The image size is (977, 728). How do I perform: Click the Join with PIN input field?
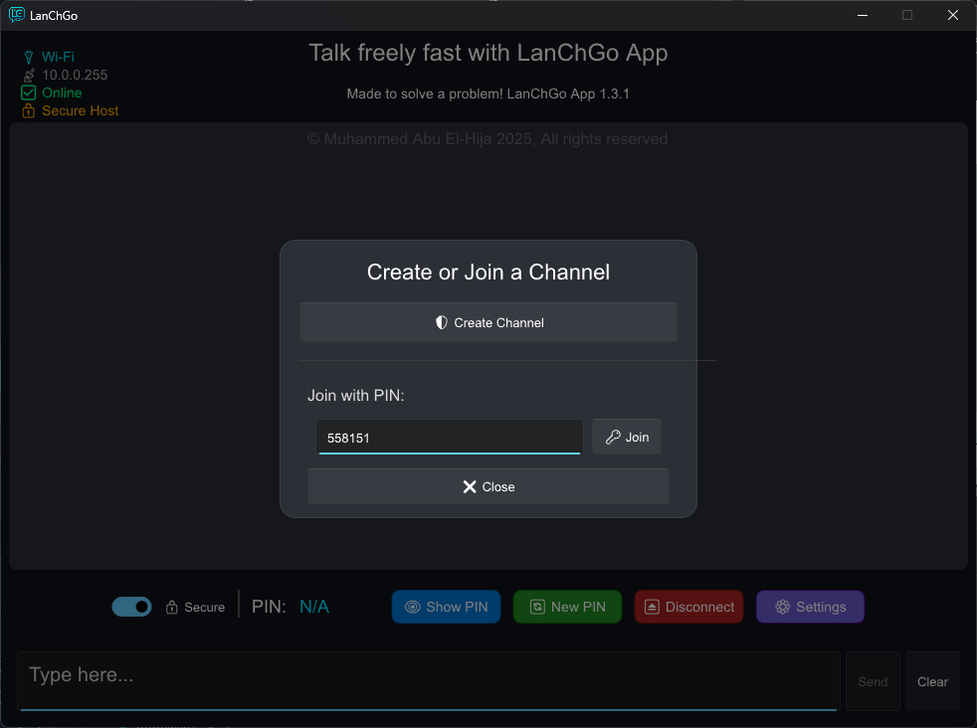click(x=449, y=437)
